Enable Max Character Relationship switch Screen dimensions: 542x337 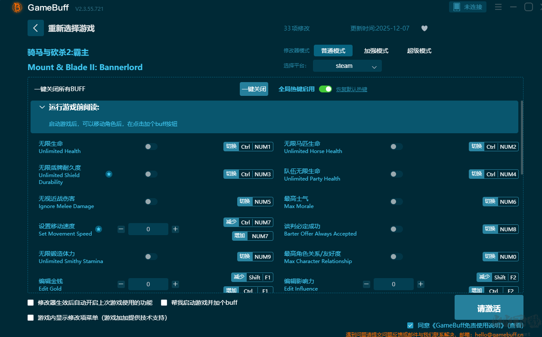pyautogui.click(x=396, y=257)
